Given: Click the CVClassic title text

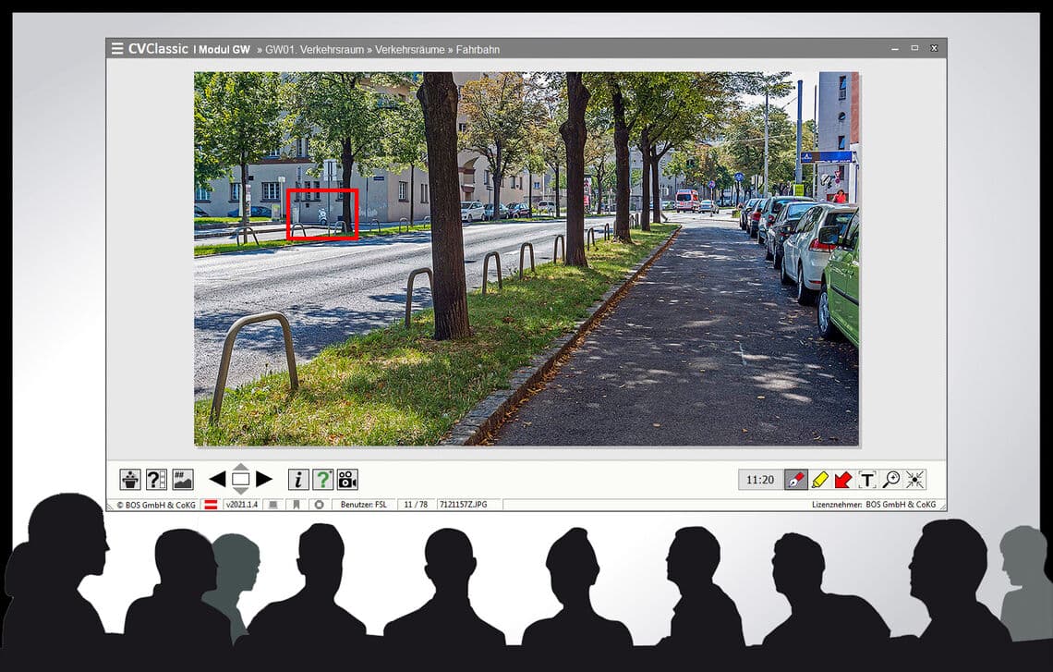Looking at the screenshot, I should (158, 48).
